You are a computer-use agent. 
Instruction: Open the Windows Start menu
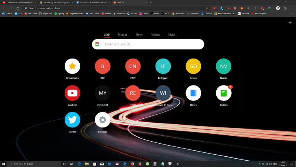tap(4, 164)
